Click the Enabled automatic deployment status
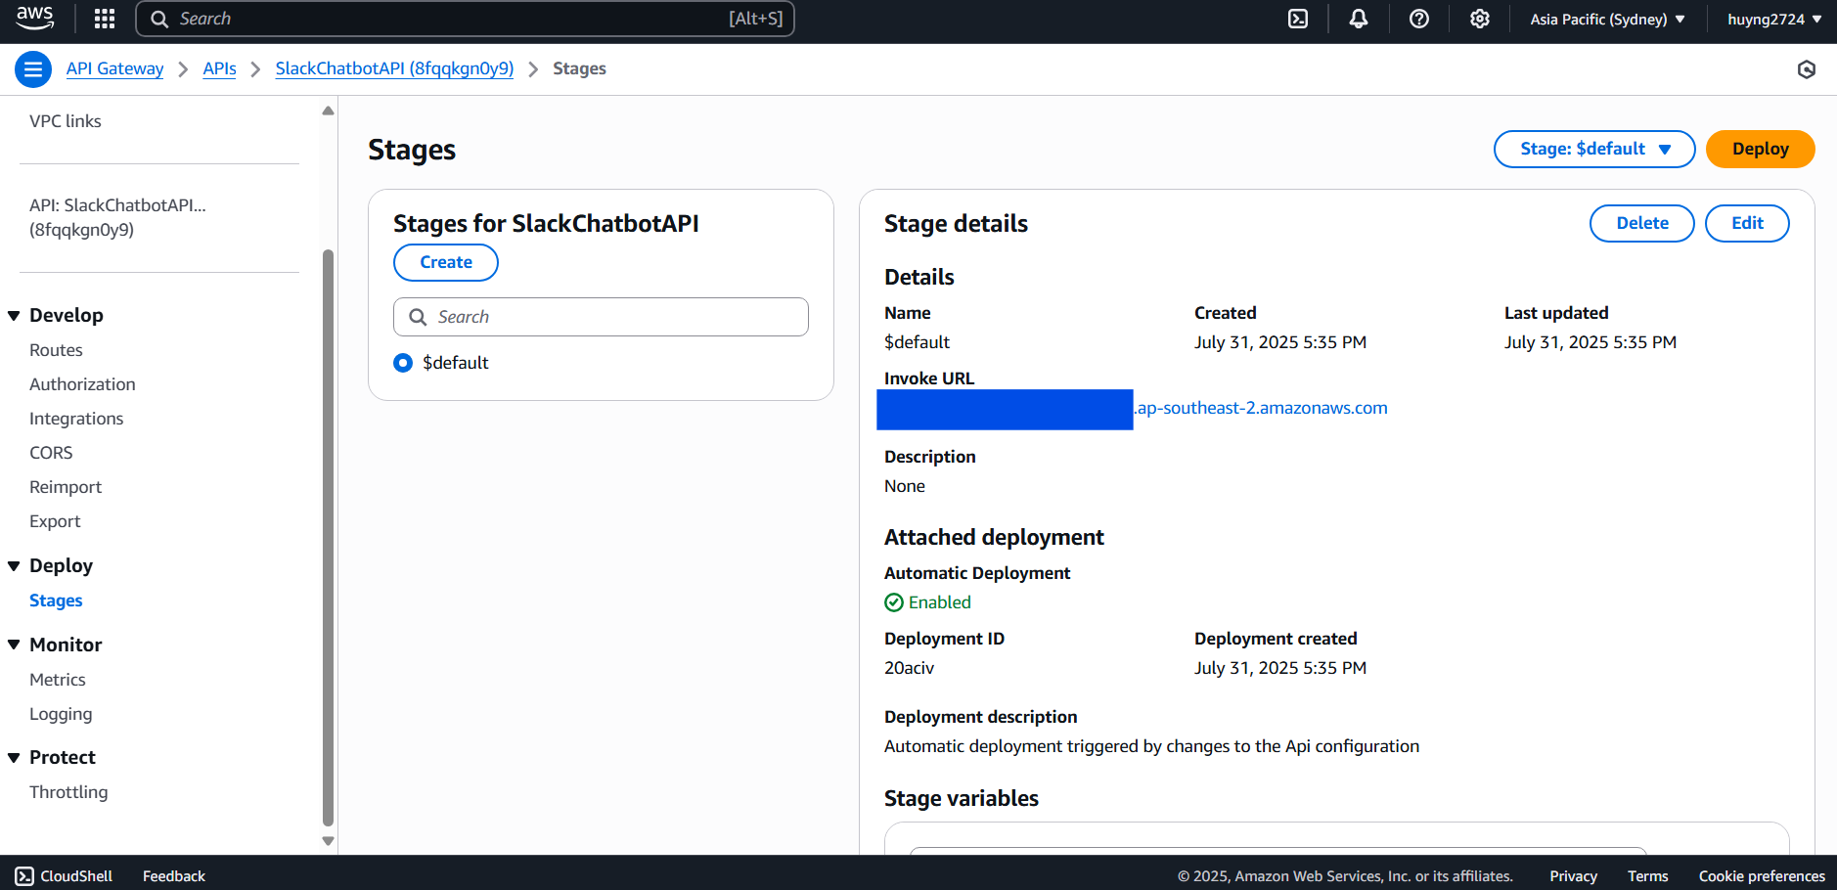1837x890 pixels. point(927,602)
